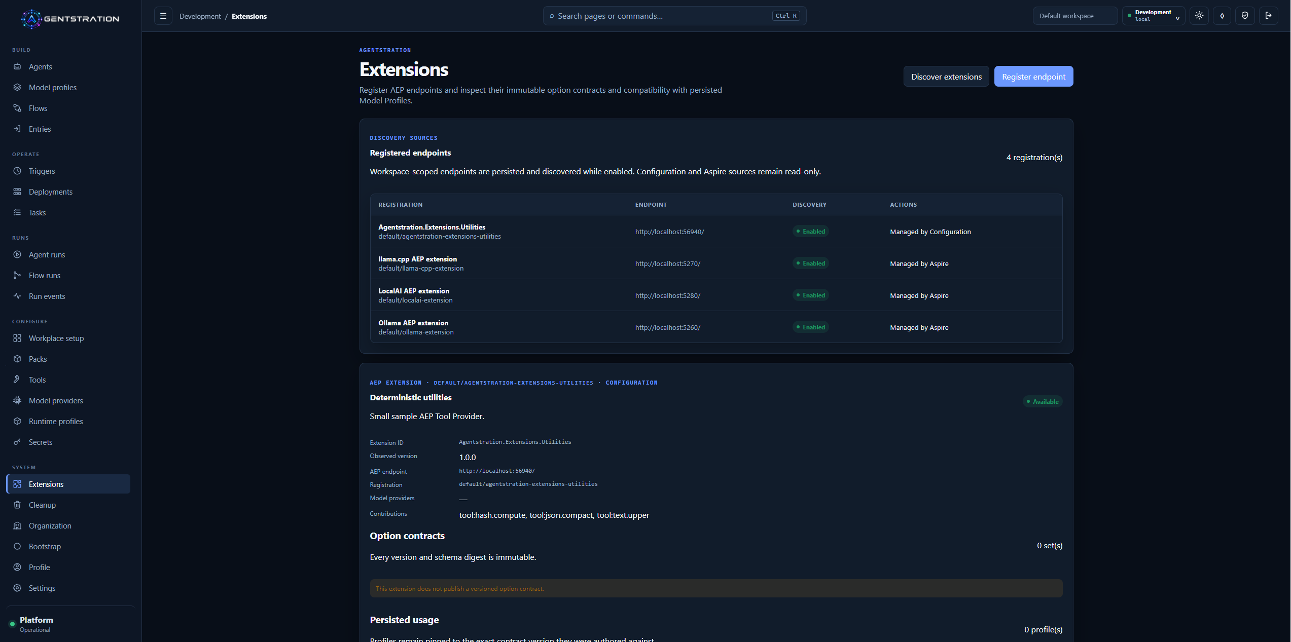Click the Tools wrench icon
The width and height of the screenshot is (1291, 642).
point(17,380)
